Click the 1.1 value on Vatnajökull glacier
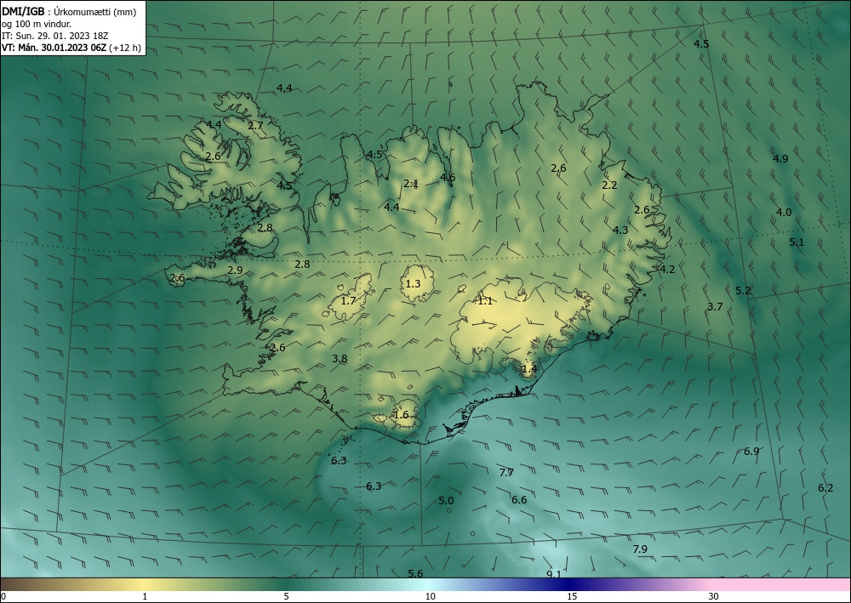Image resolution: width=851 pixels, height=603 pixels. coord(485,301)
